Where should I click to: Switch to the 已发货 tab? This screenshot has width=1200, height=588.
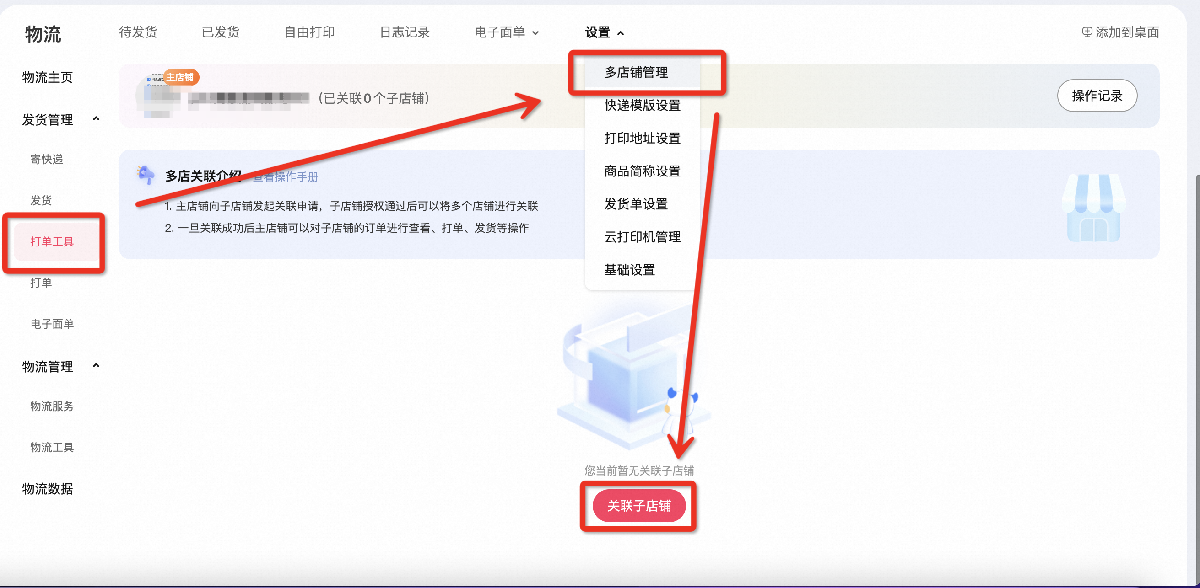coord(220,32)
